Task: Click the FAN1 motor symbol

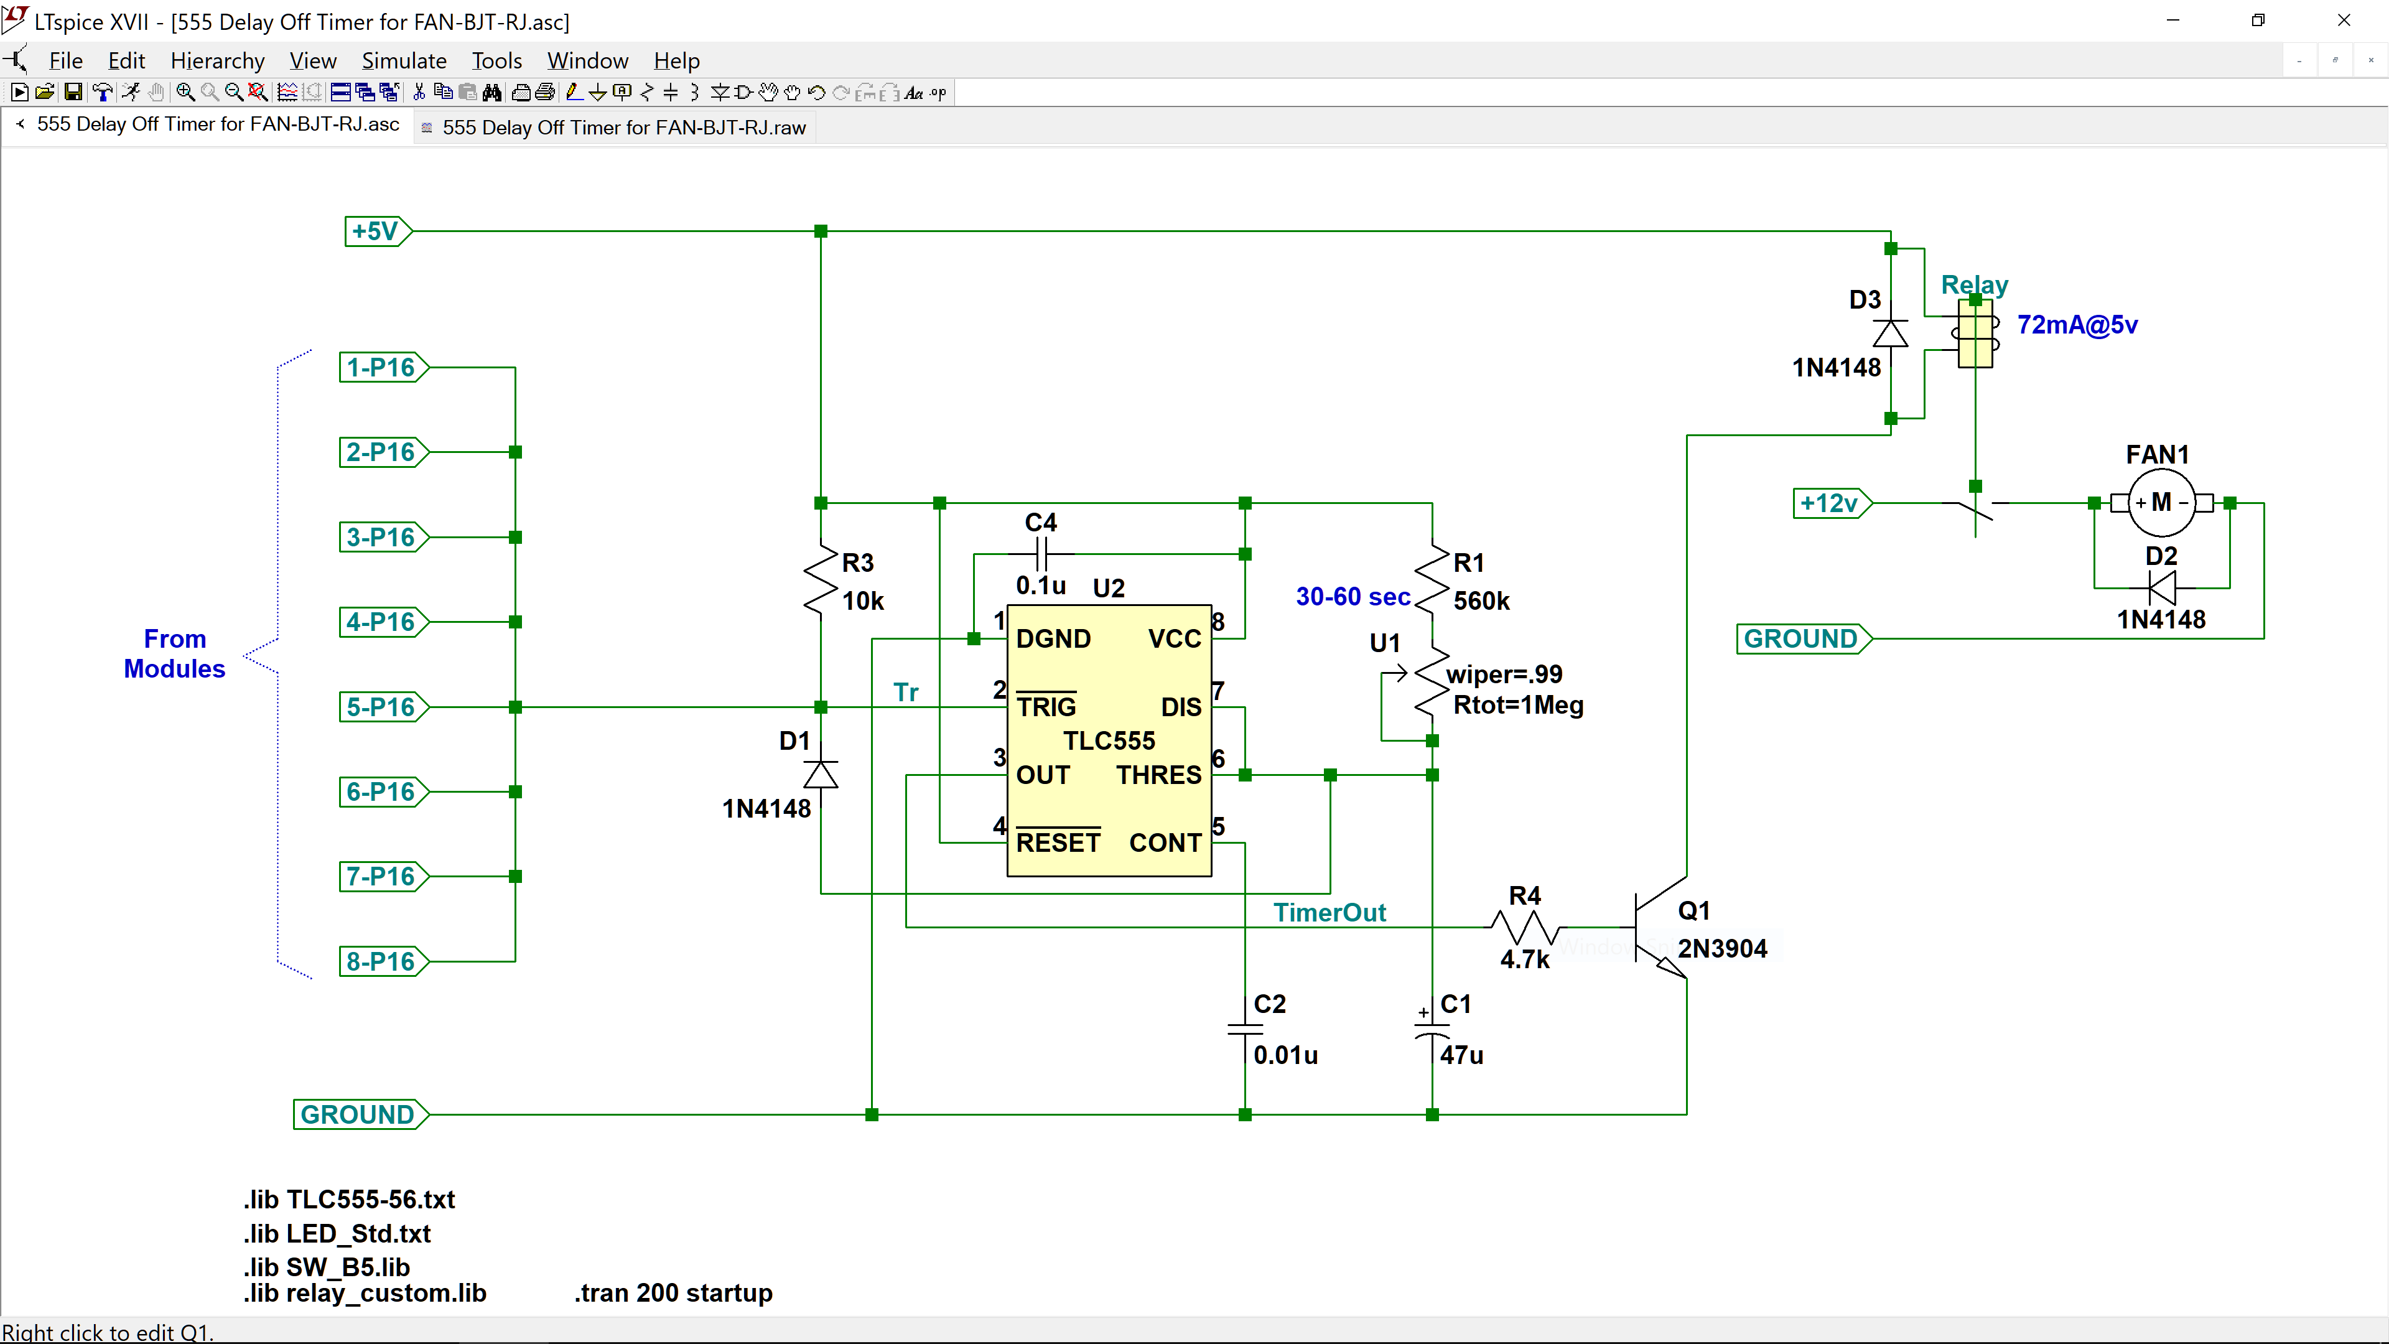Action: [2162, 503]
